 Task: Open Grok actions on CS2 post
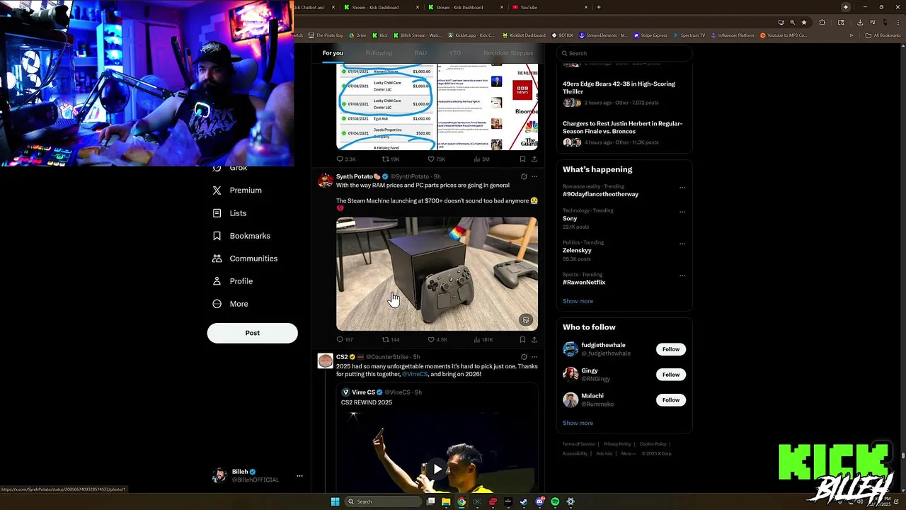(x=524, y=357)
